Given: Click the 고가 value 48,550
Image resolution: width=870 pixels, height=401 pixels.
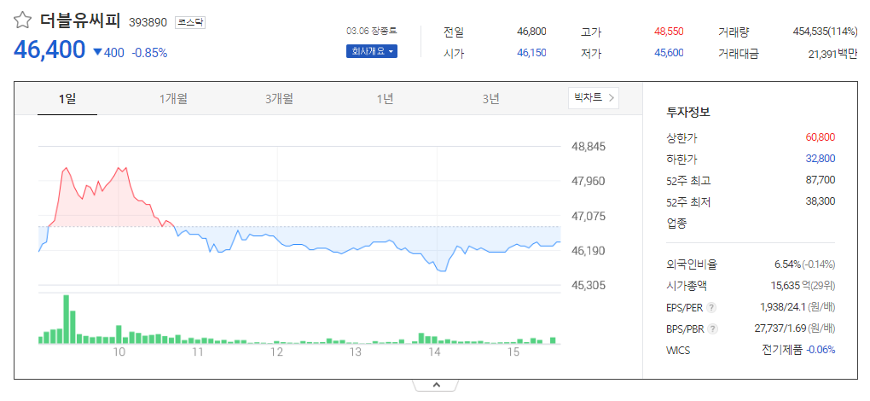Looking at the screenshot, I should (669, 32).
